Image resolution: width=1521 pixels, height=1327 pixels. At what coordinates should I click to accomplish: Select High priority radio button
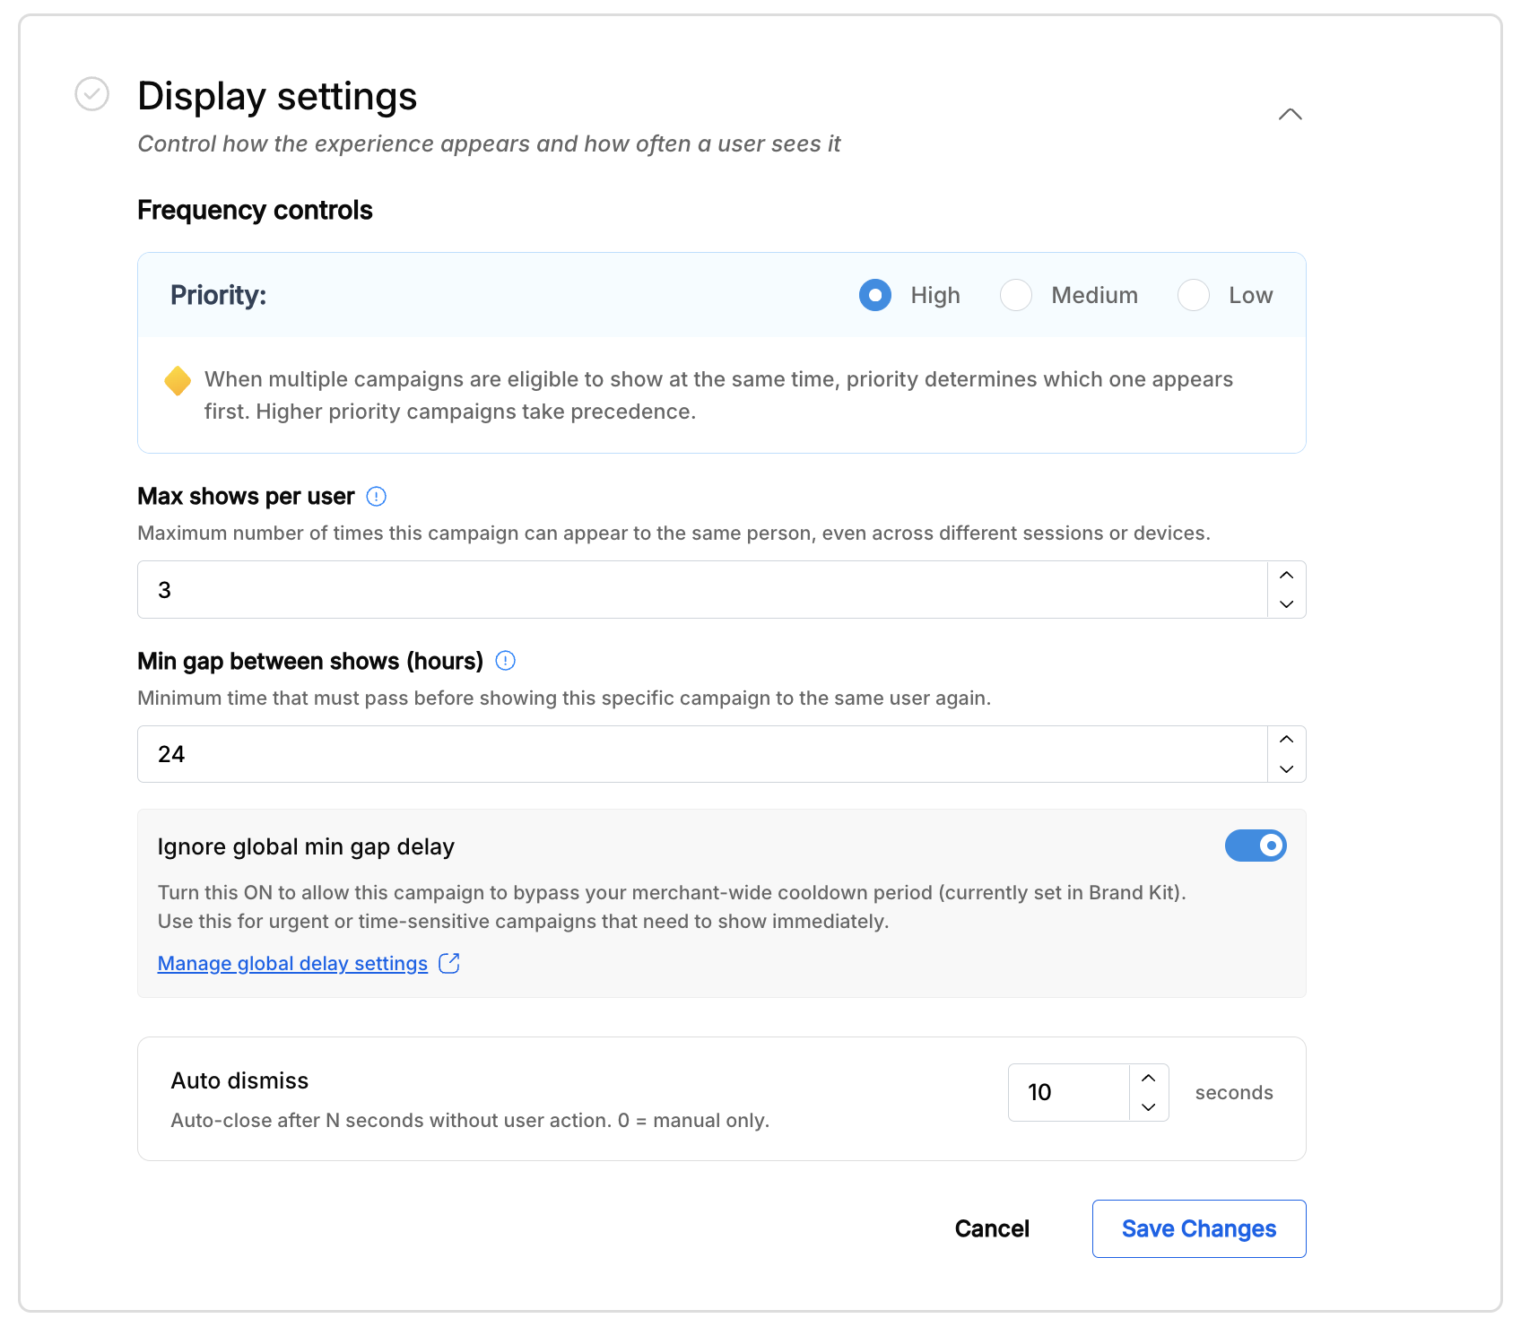point(875,295)
